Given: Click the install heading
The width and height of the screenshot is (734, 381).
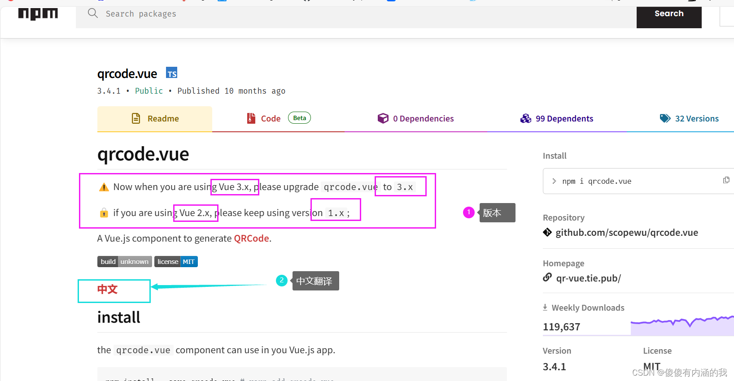Looking at the screenshot, I should (x=119, y=317).
